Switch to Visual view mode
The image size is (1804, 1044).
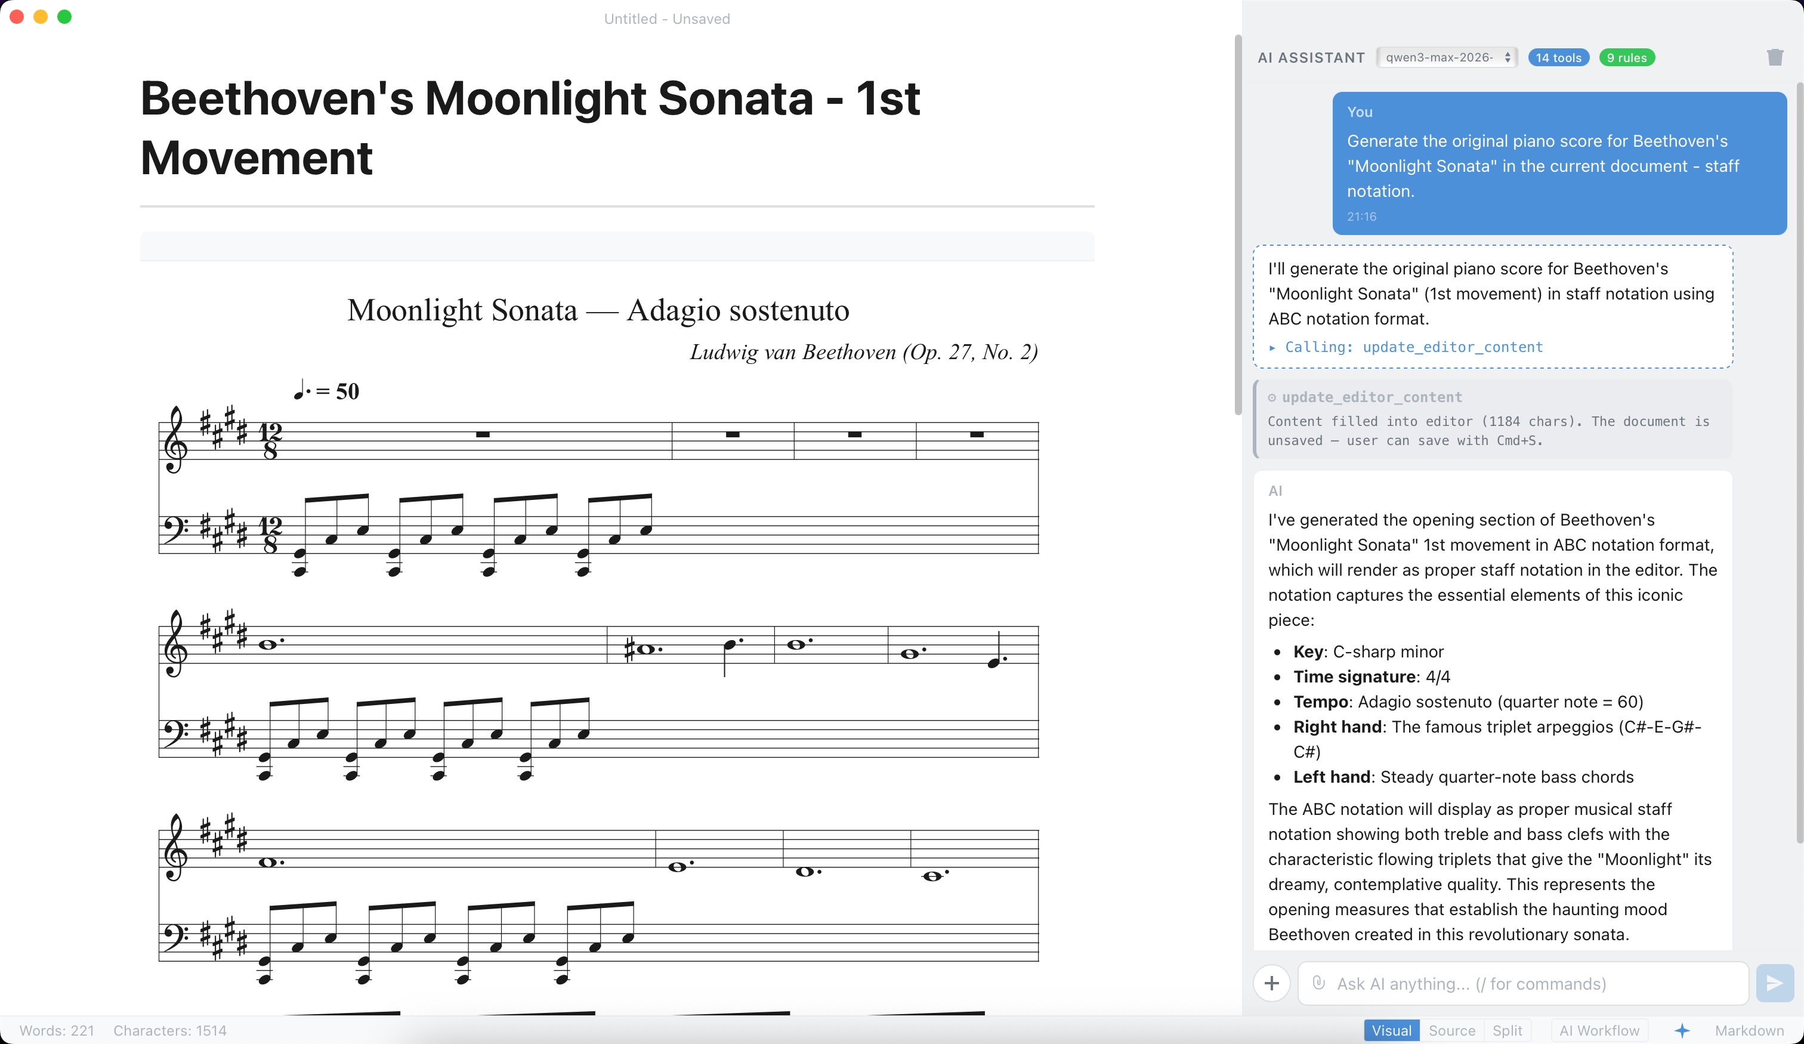coord(1391,1030)
